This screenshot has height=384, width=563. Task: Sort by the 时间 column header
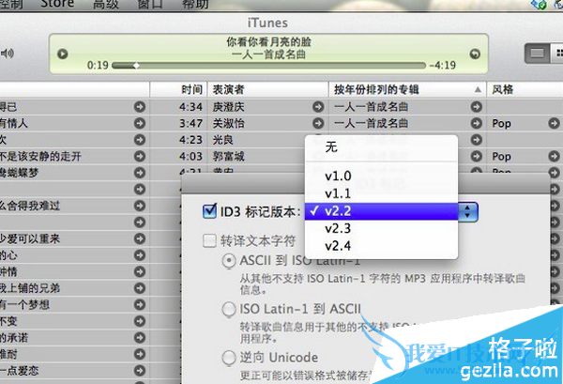click(x=178, y=89)
